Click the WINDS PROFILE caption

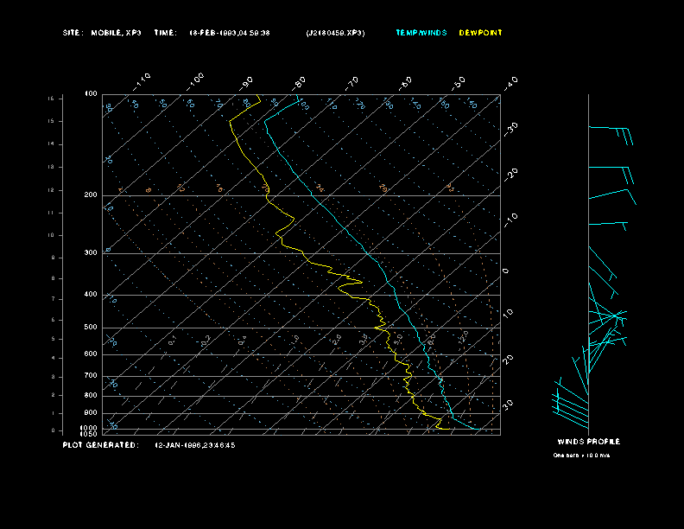coord(588,442)
